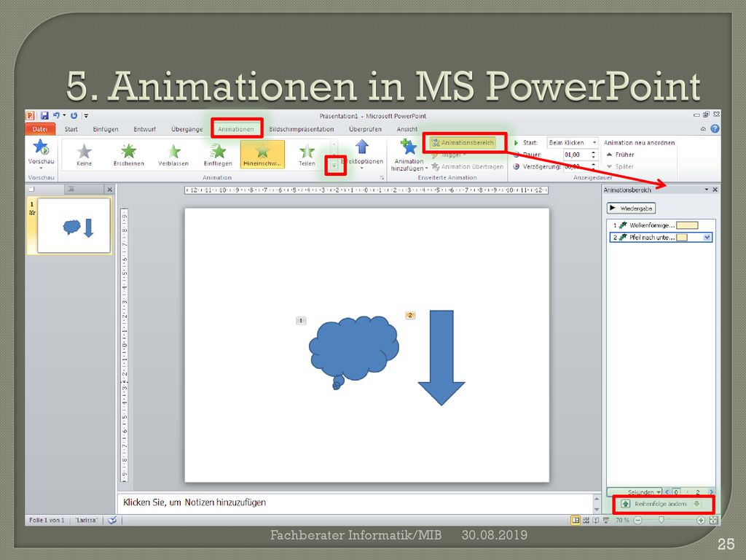This screenshot has height=560, width=746.
Task: Open the Vorschau dropdown arrow
Action: coord(41,168)
